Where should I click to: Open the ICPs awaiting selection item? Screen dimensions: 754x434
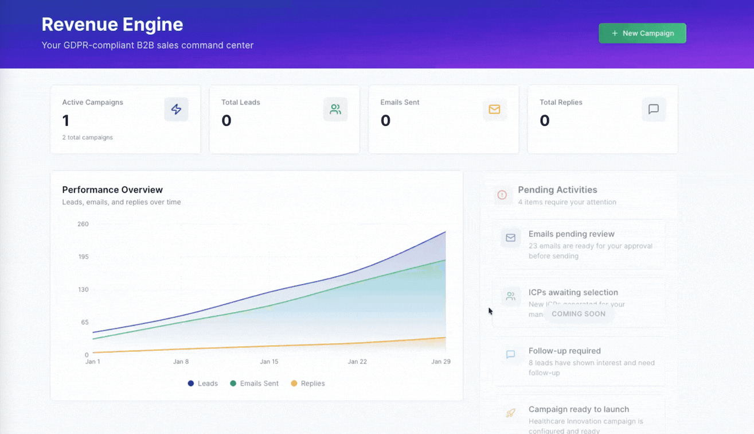(579, 303)
